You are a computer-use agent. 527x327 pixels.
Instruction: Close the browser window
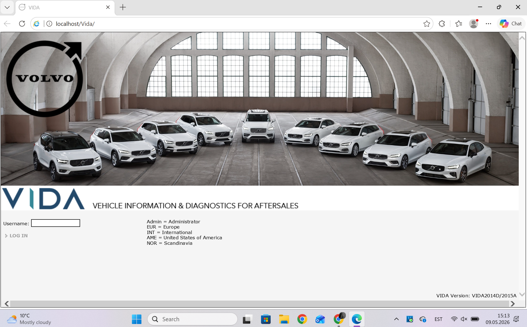(x=518, y=7)
